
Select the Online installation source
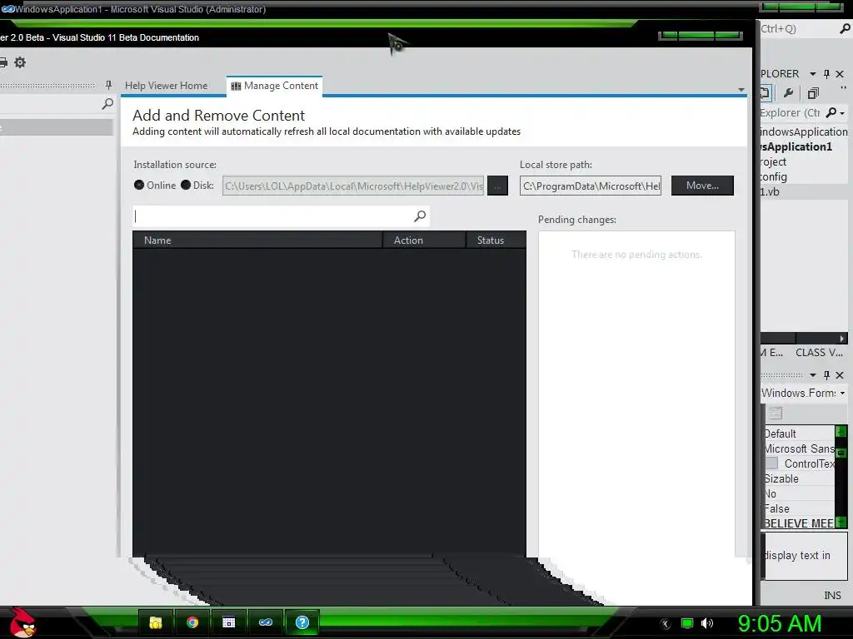click(x=139, y=186)
